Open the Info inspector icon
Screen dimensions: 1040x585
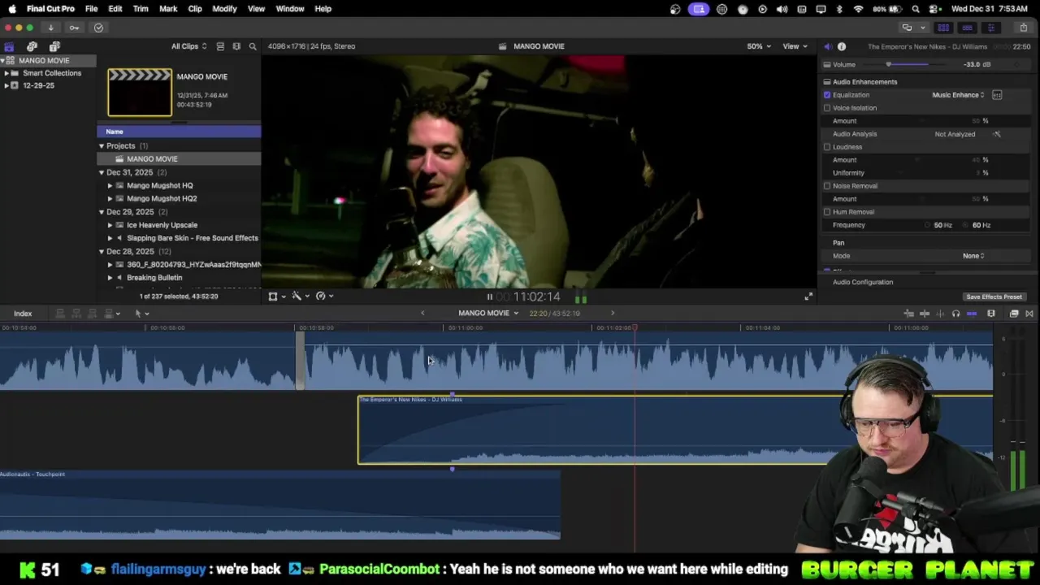point(842,46)
